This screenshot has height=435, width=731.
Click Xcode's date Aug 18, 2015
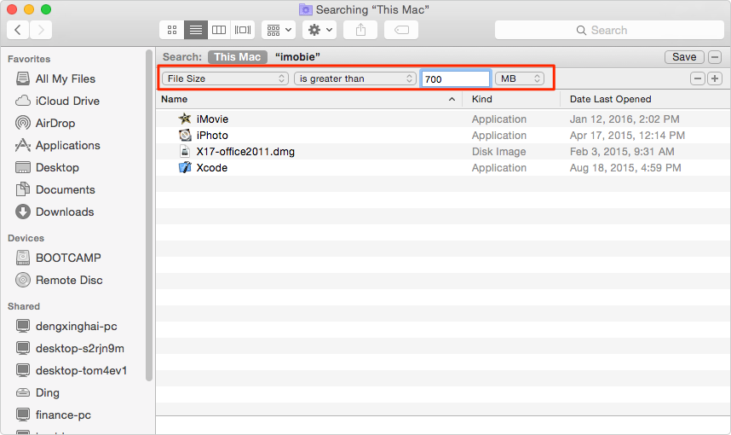625,168
